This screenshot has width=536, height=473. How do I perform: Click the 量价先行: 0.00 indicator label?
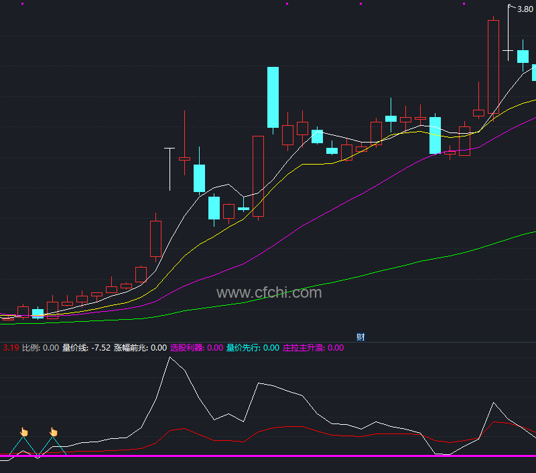[x=253, y=348]
